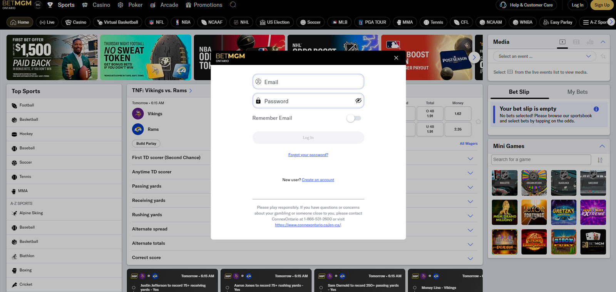Click the Build Parlay button
Screen dimensions: 616x292
pos(146,144)
